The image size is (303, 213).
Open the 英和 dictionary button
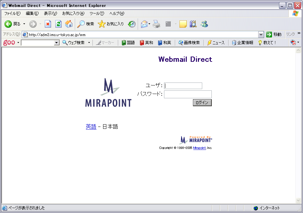(x=146, y=43)
